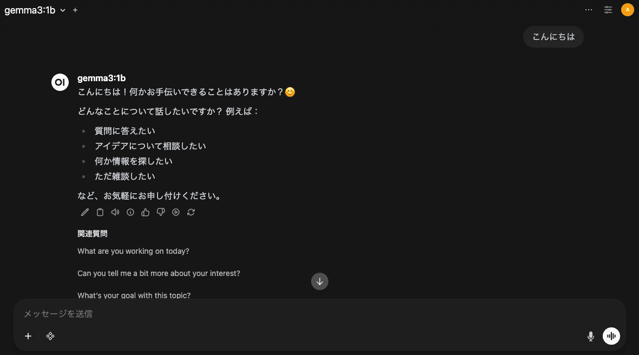
Task: Copy the response with clipboard icon
Action: (100, 212)
